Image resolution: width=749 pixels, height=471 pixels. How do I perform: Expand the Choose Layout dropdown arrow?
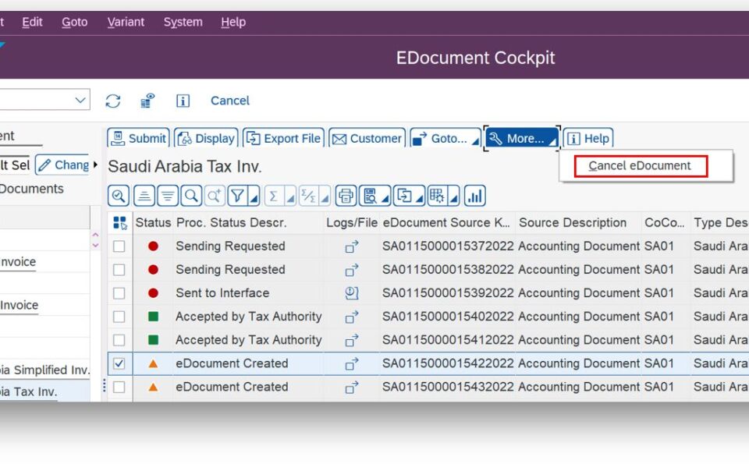(x=454, y=197)
